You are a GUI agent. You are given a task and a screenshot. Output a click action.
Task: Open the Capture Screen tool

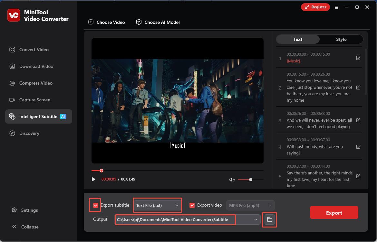(x=35, y=100)
